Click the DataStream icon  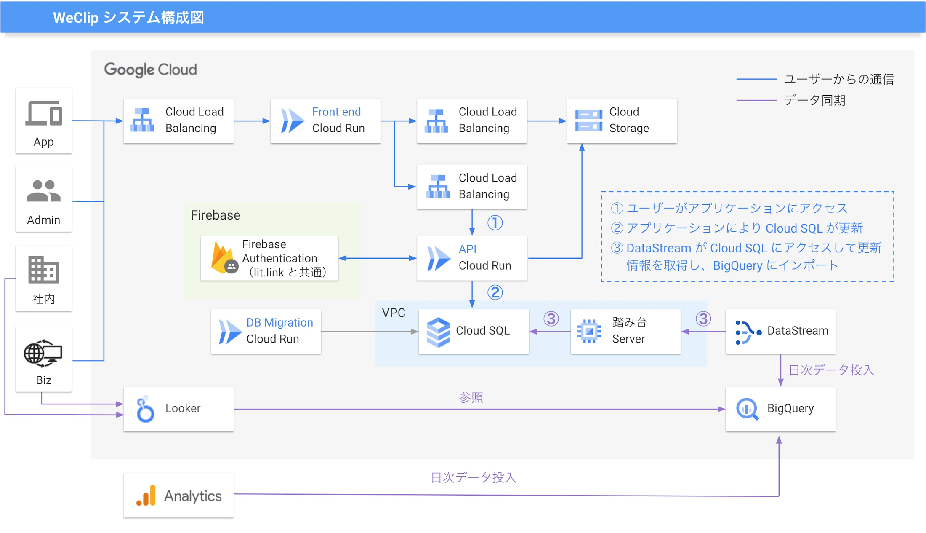748,332
